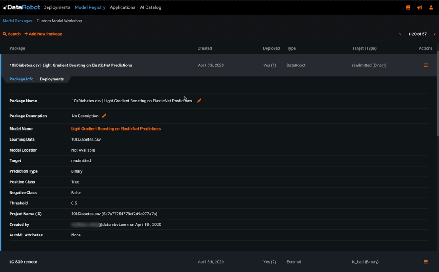
Task: Open the documentation book icon
Action: (x=408, y=7)
